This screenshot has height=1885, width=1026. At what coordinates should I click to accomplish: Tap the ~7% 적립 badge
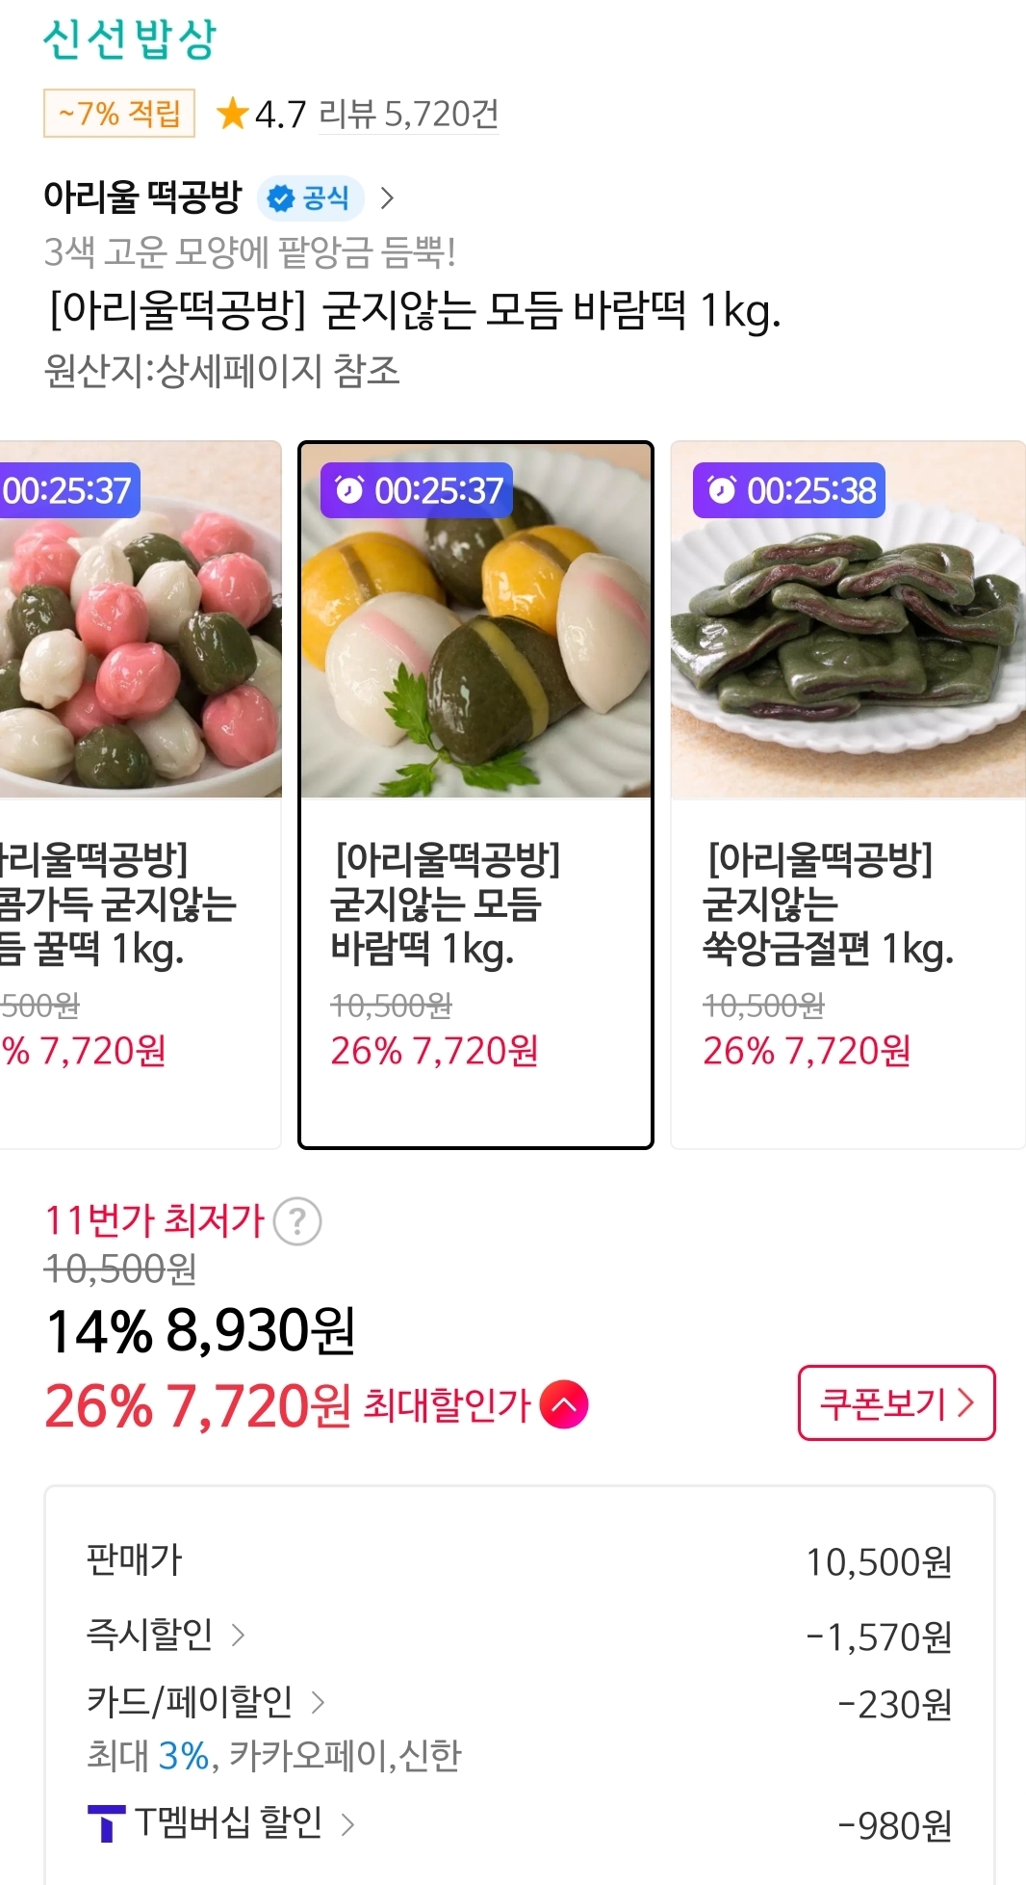[x=119, y=114]
